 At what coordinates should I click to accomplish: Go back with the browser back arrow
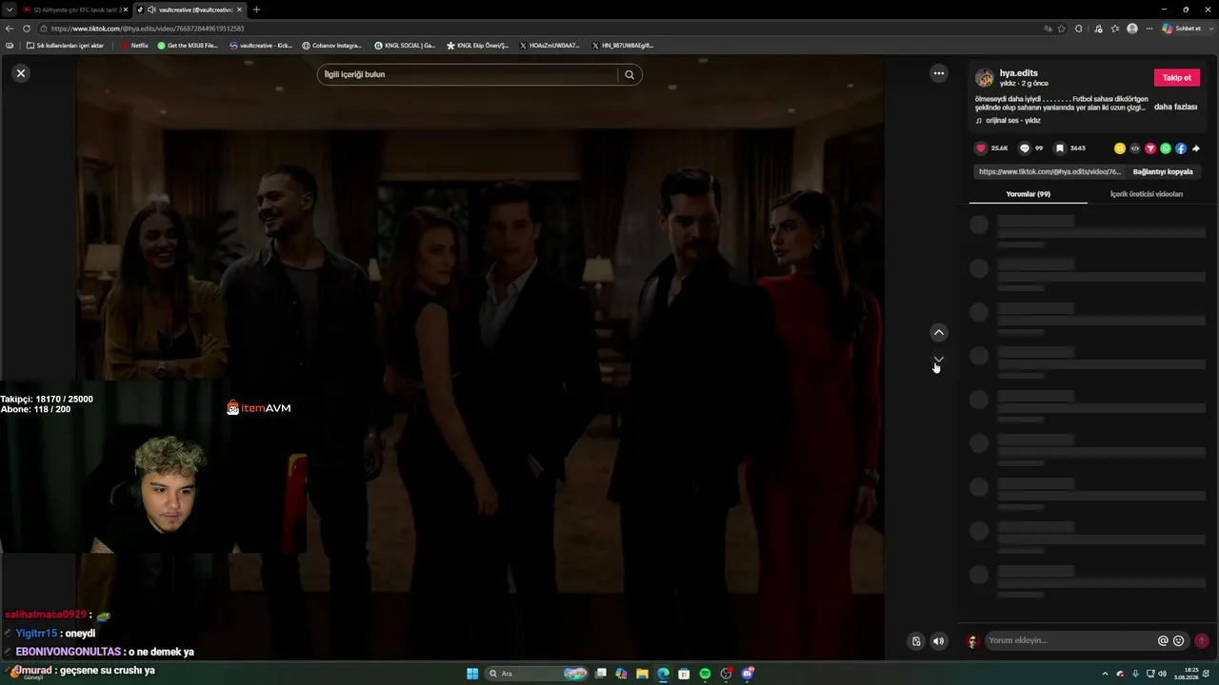pyautogui.click(x=10, y=29)
